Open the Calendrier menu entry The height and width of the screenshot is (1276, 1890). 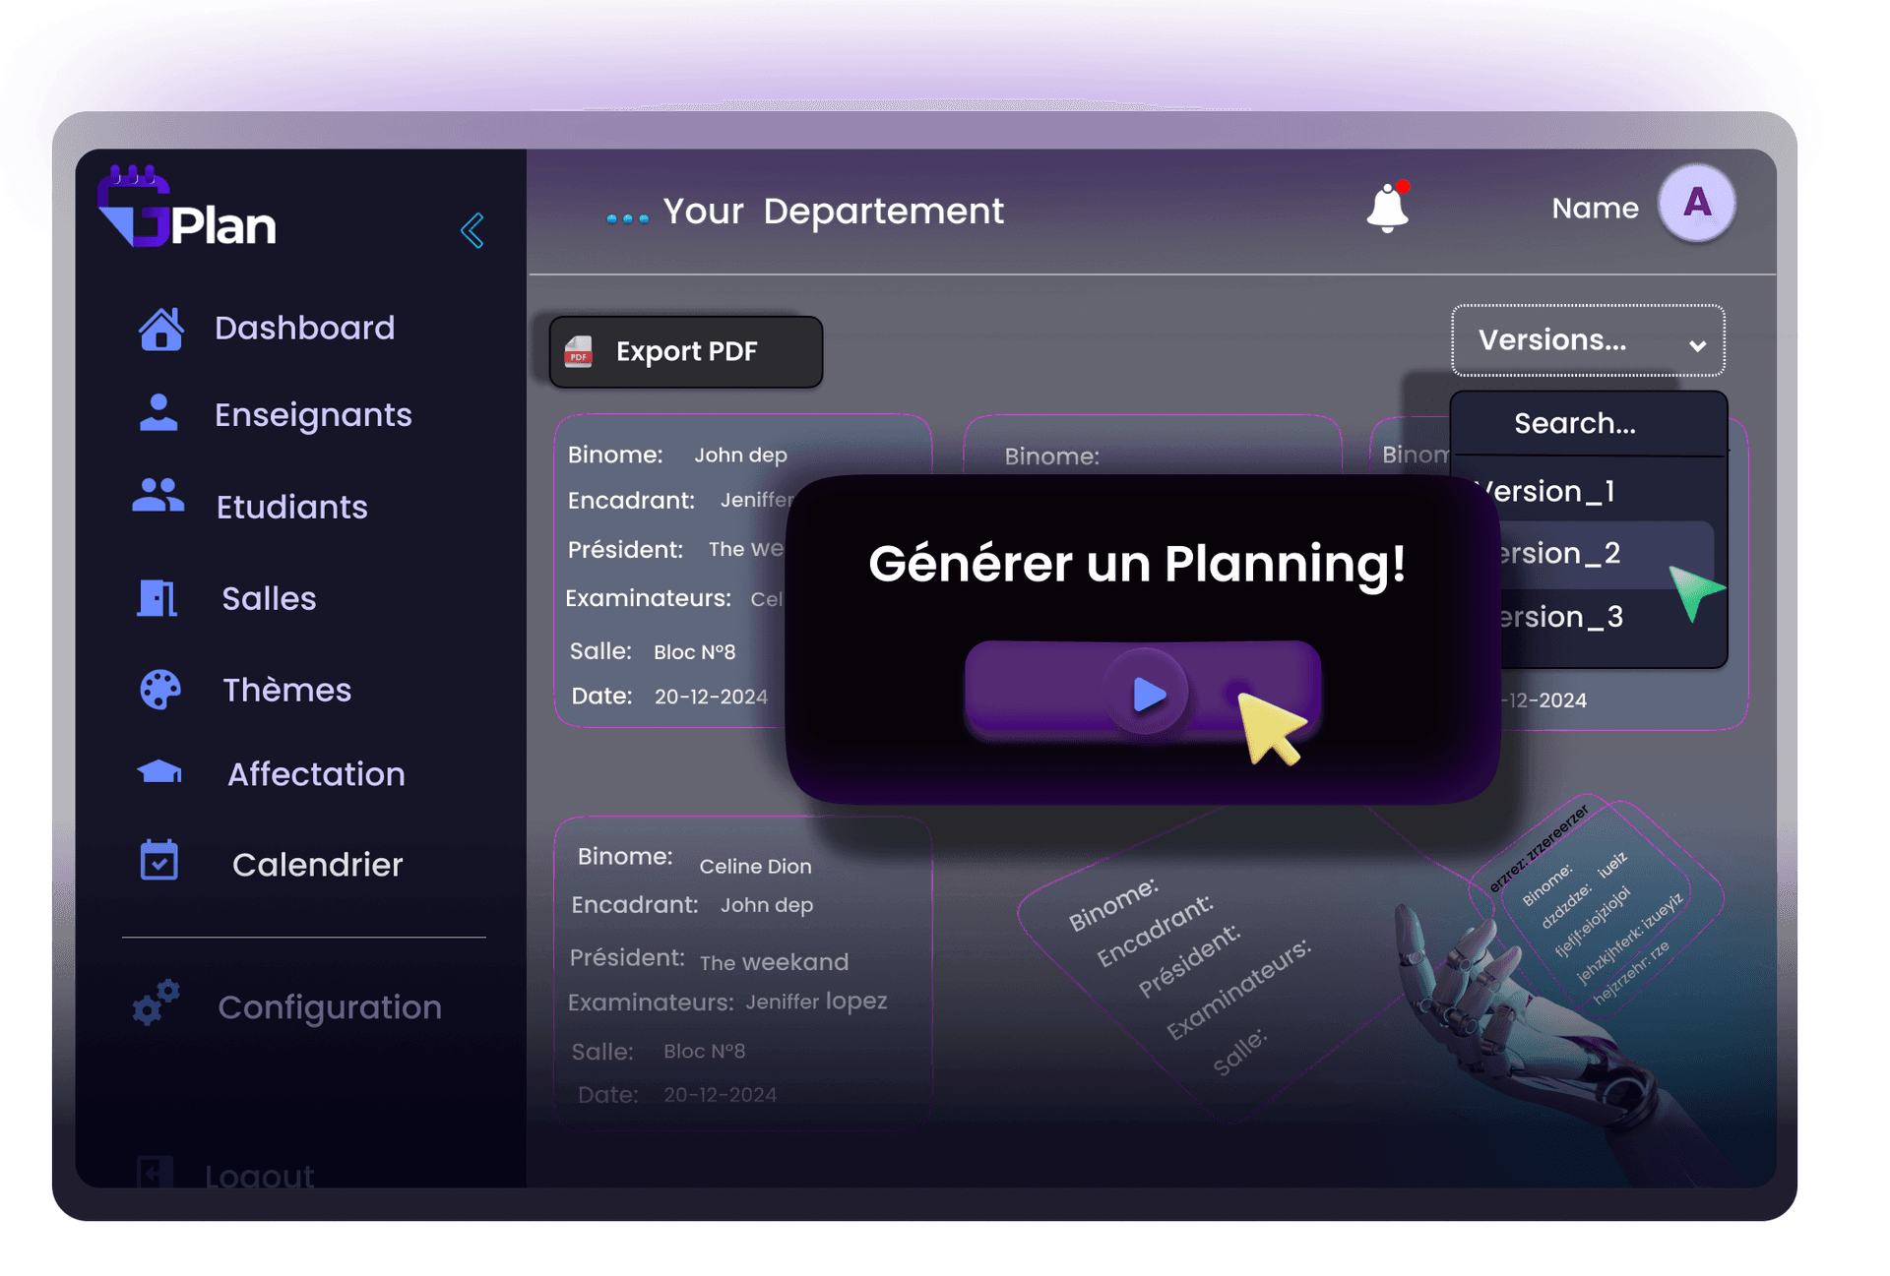316,864
